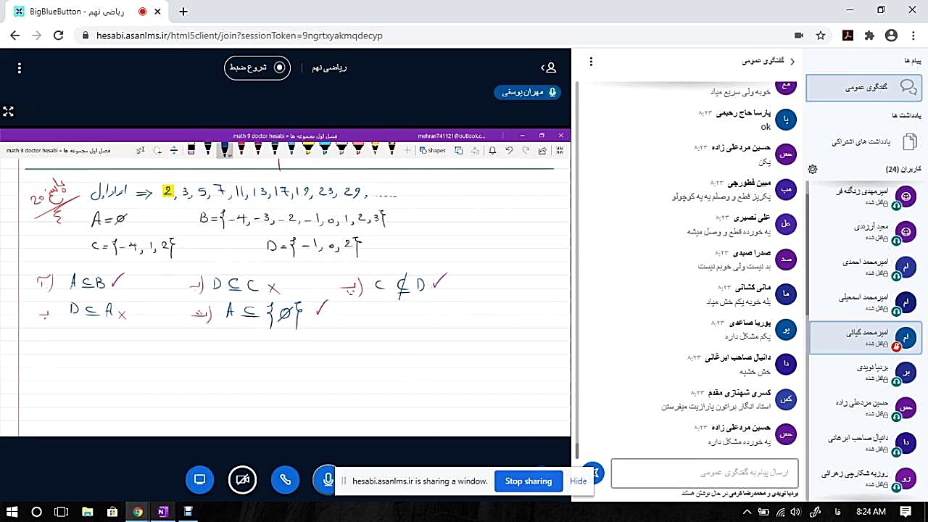Reload the page
The width and height of the screenshot is (928, 522).
[x=59, y=35]
